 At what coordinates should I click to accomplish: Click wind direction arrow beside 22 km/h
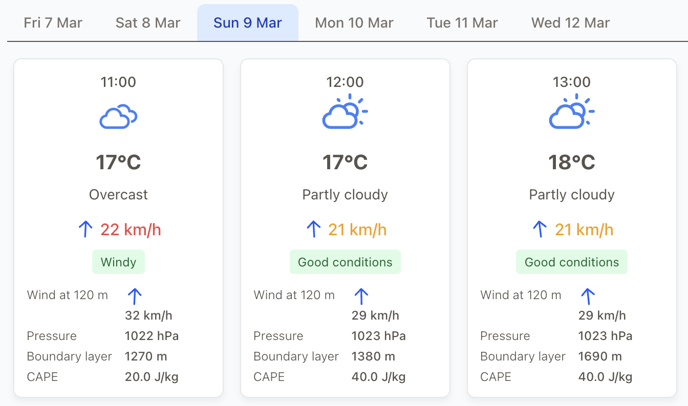pos(85,230)
